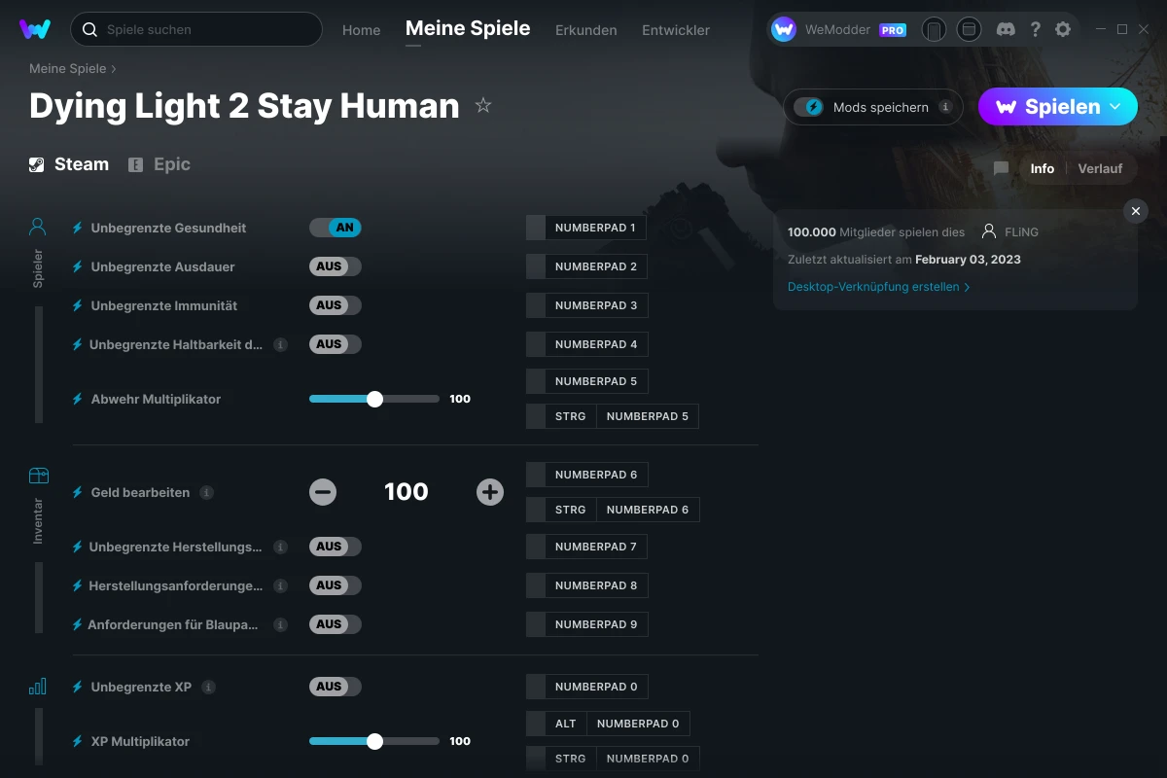Screen dimensions: 1167x778
Task: Adjust the Abwehr Multiplikator slider
Action: (374, 399)
